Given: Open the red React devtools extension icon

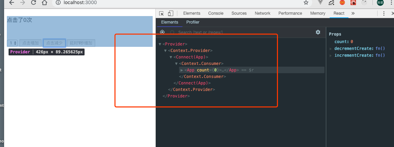Looking at the screenshot, I should tap(353, 2).
